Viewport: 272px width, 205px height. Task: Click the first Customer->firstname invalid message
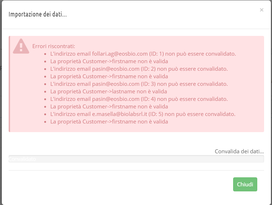(x=109, y=61)
